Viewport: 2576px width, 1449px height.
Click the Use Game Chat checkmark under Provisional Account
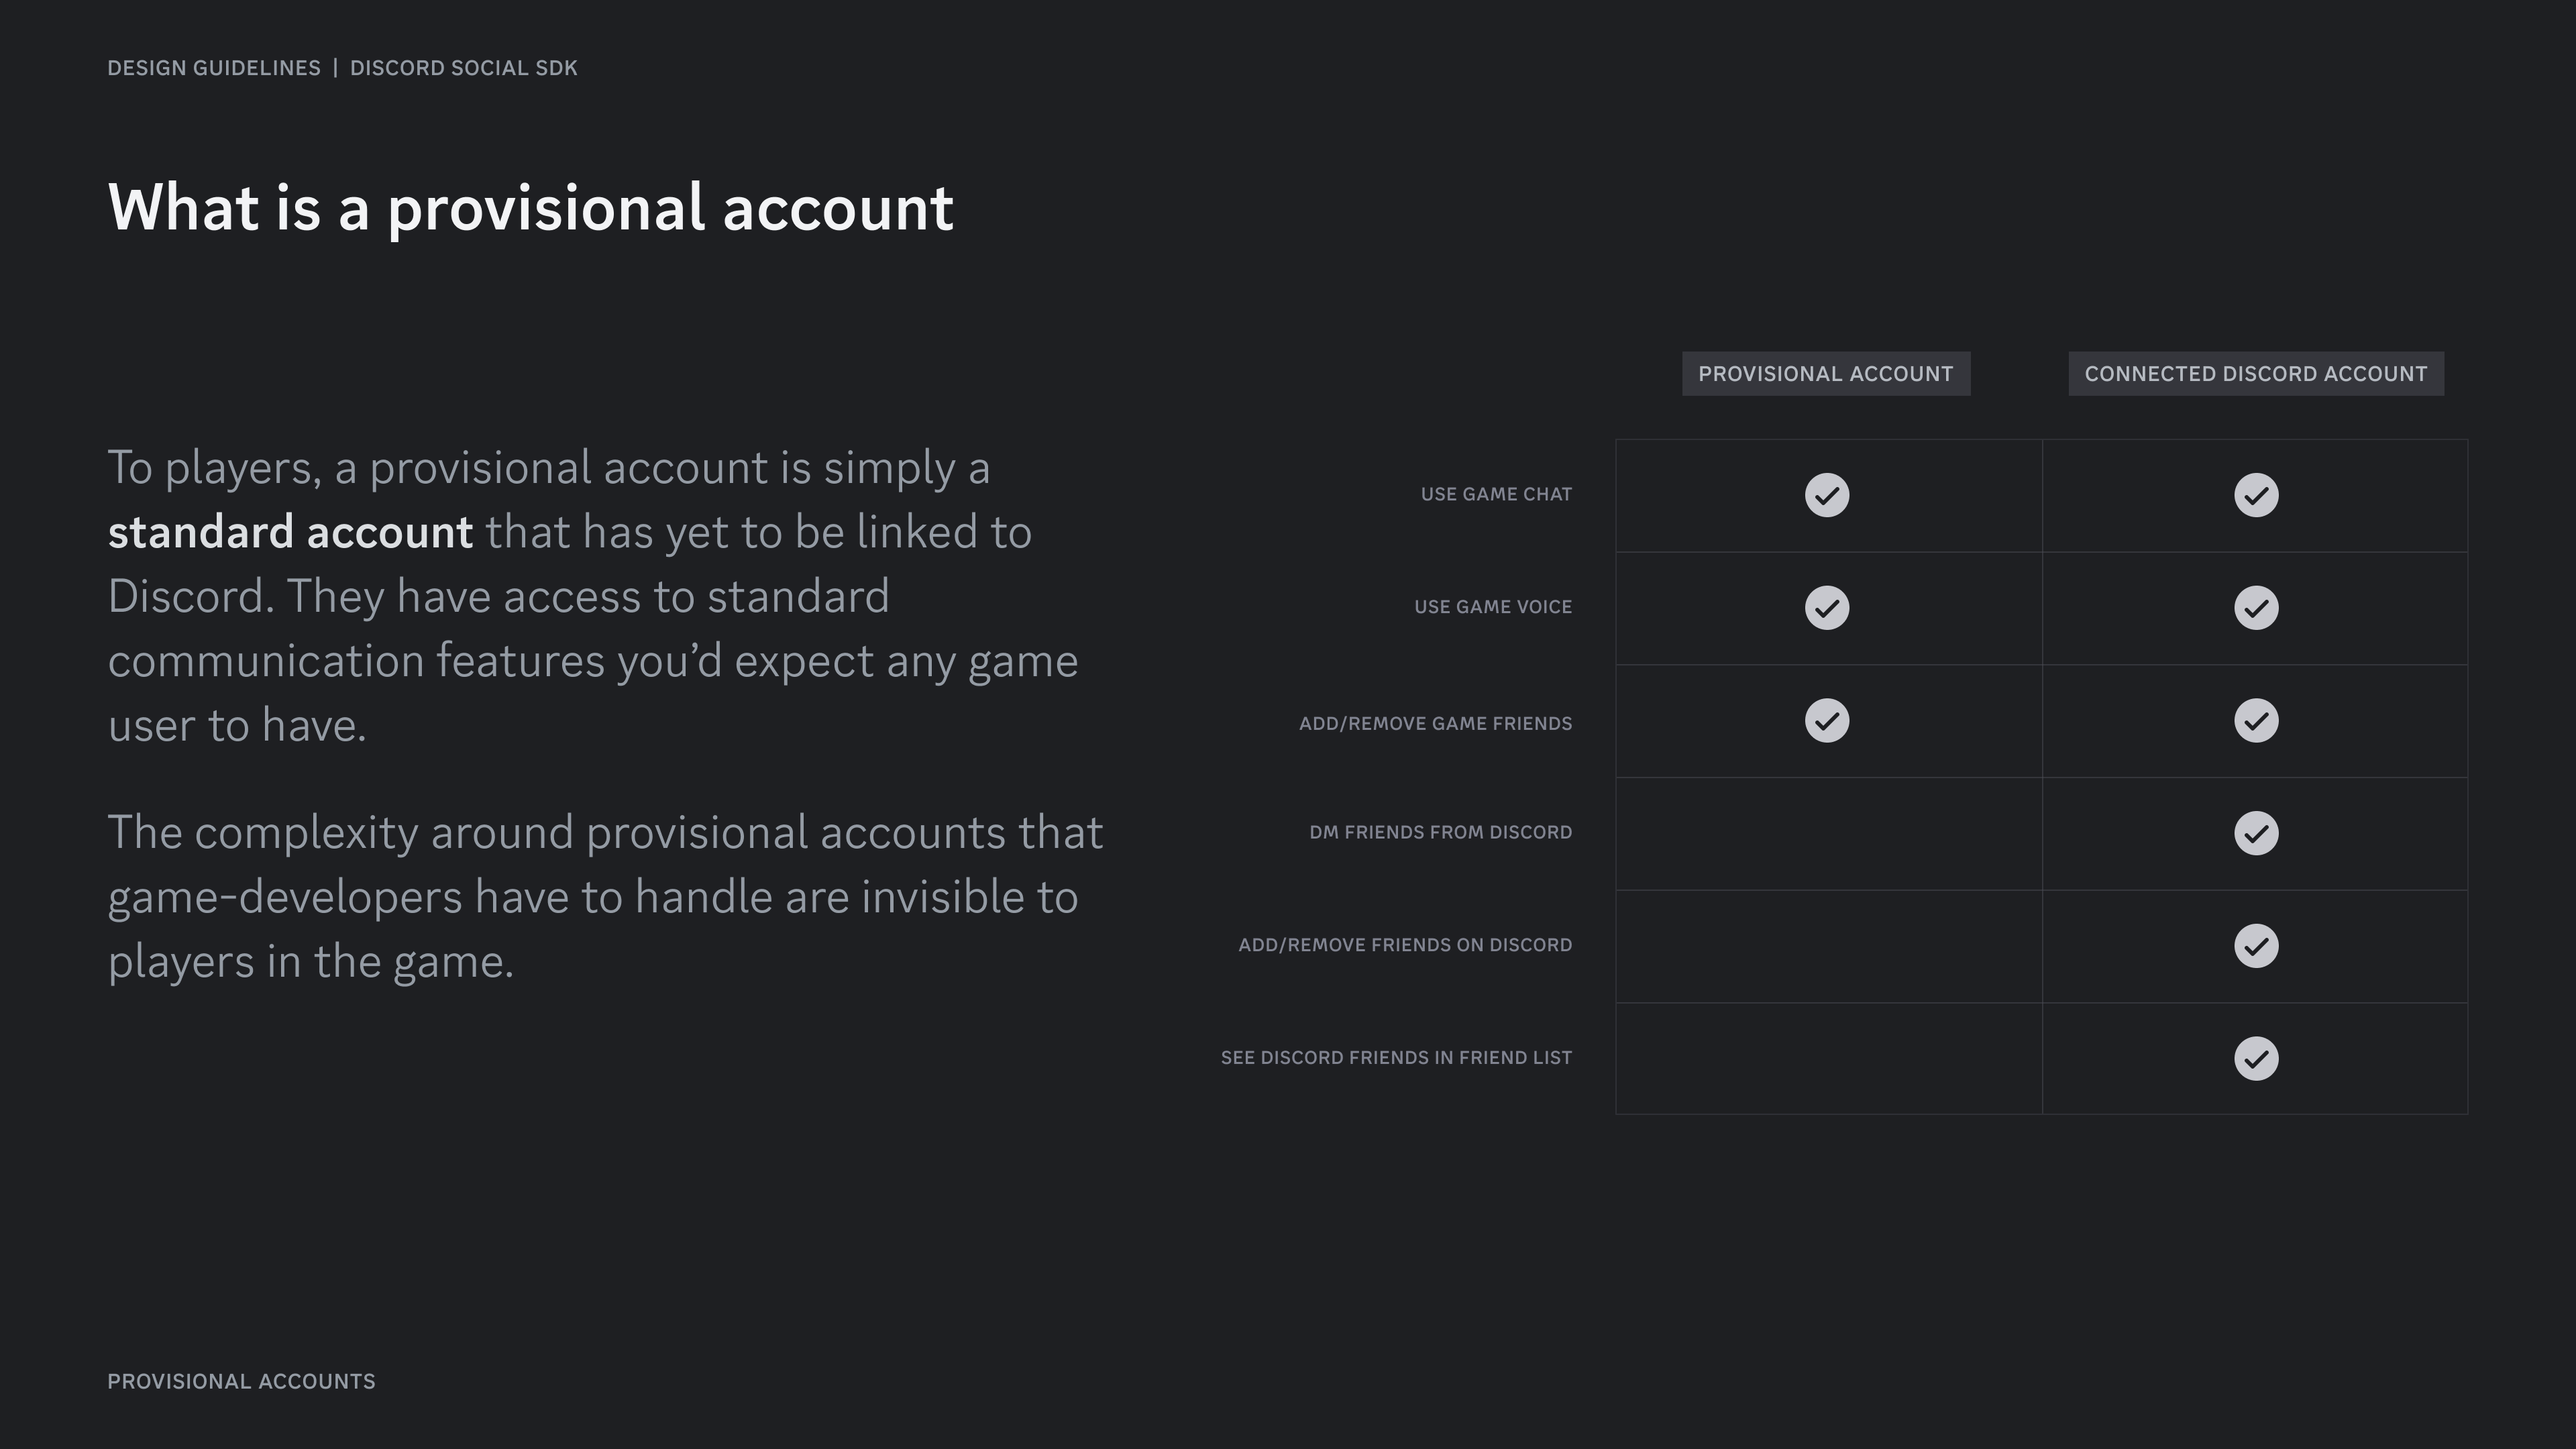click(1827, 494)
